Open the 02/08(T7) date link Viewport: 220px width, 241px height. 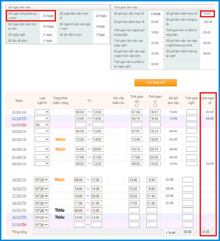click(x=19, y=118)
